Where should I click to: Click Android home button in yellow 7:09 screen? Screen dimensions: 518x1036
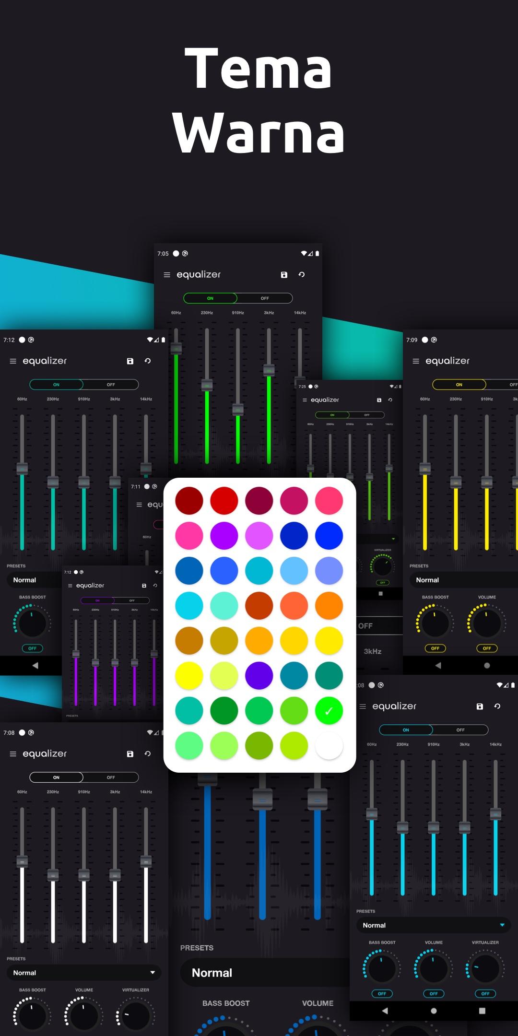487,666
